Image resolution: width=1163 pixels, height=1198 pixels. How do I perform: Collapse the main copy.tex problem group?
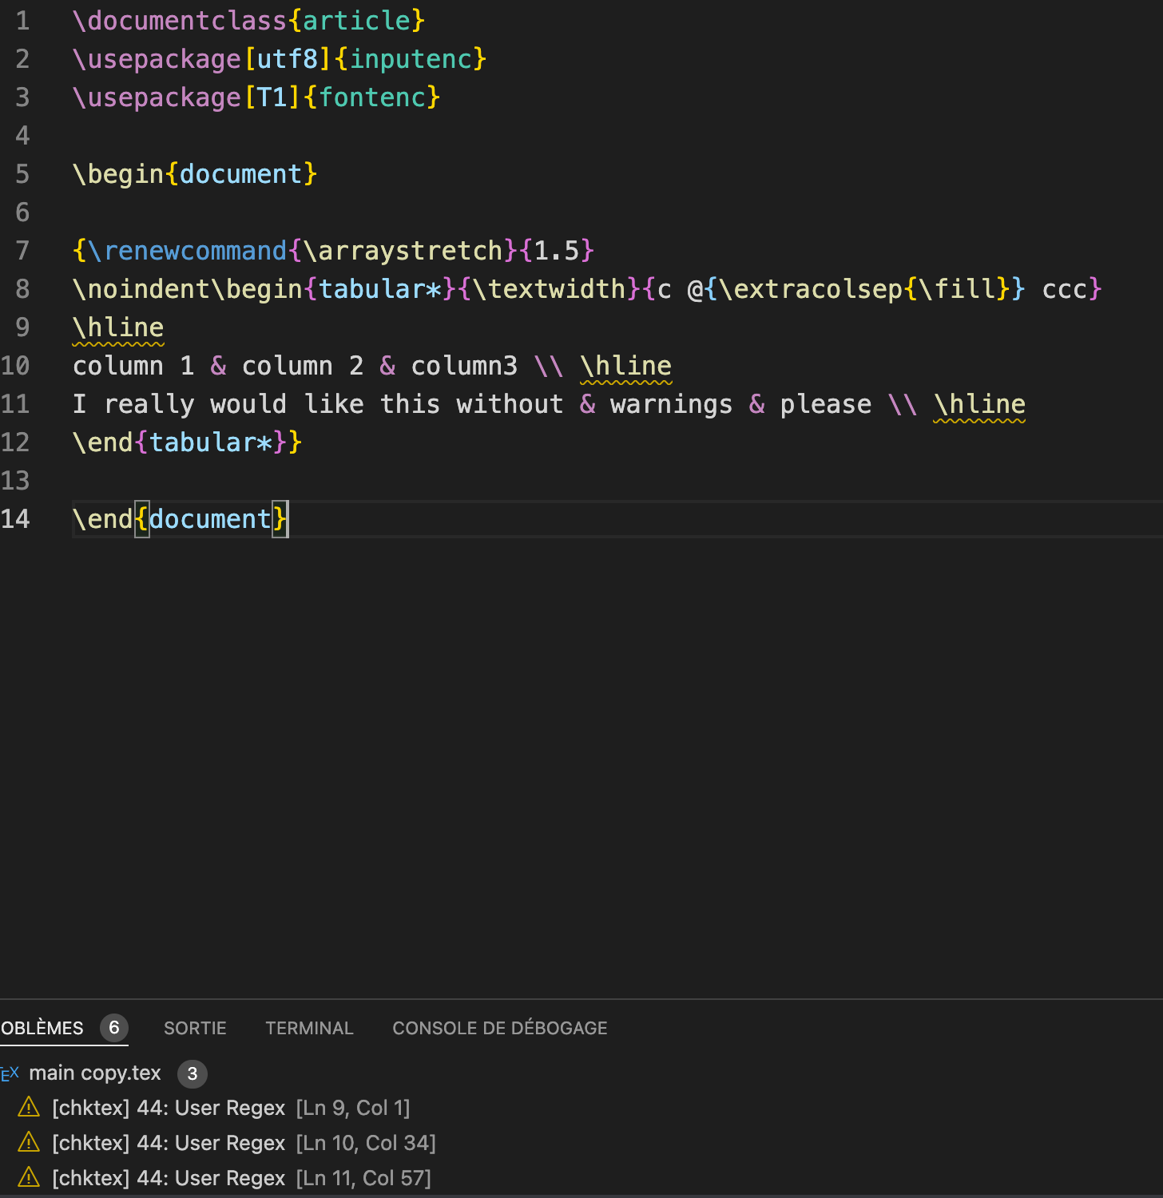tap(94, 1073)
